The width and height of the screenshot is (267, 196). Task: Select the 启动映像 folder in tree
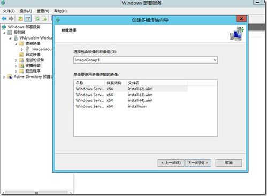coord(33,54)
